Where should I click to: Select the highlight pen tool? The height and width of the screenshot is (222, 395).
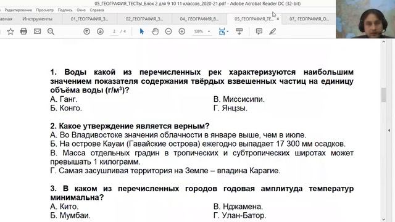[273, 31]
